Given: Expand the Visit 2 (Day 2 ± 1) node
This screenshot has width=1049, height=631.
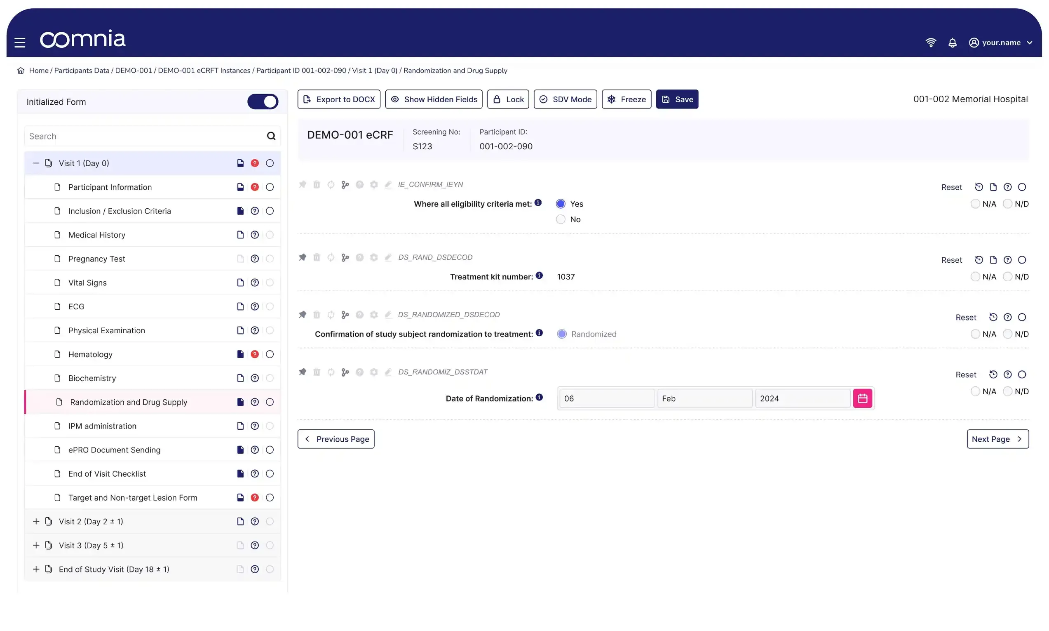Looking at the screenshot, I should [36, 521].
